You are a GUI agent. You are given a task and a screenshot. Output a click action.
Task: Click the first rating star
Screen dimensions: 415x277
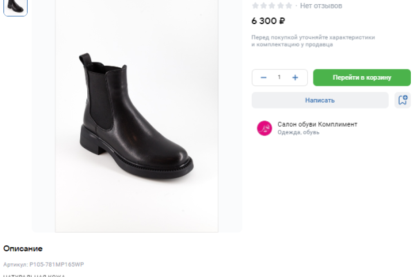pos(256,6)
